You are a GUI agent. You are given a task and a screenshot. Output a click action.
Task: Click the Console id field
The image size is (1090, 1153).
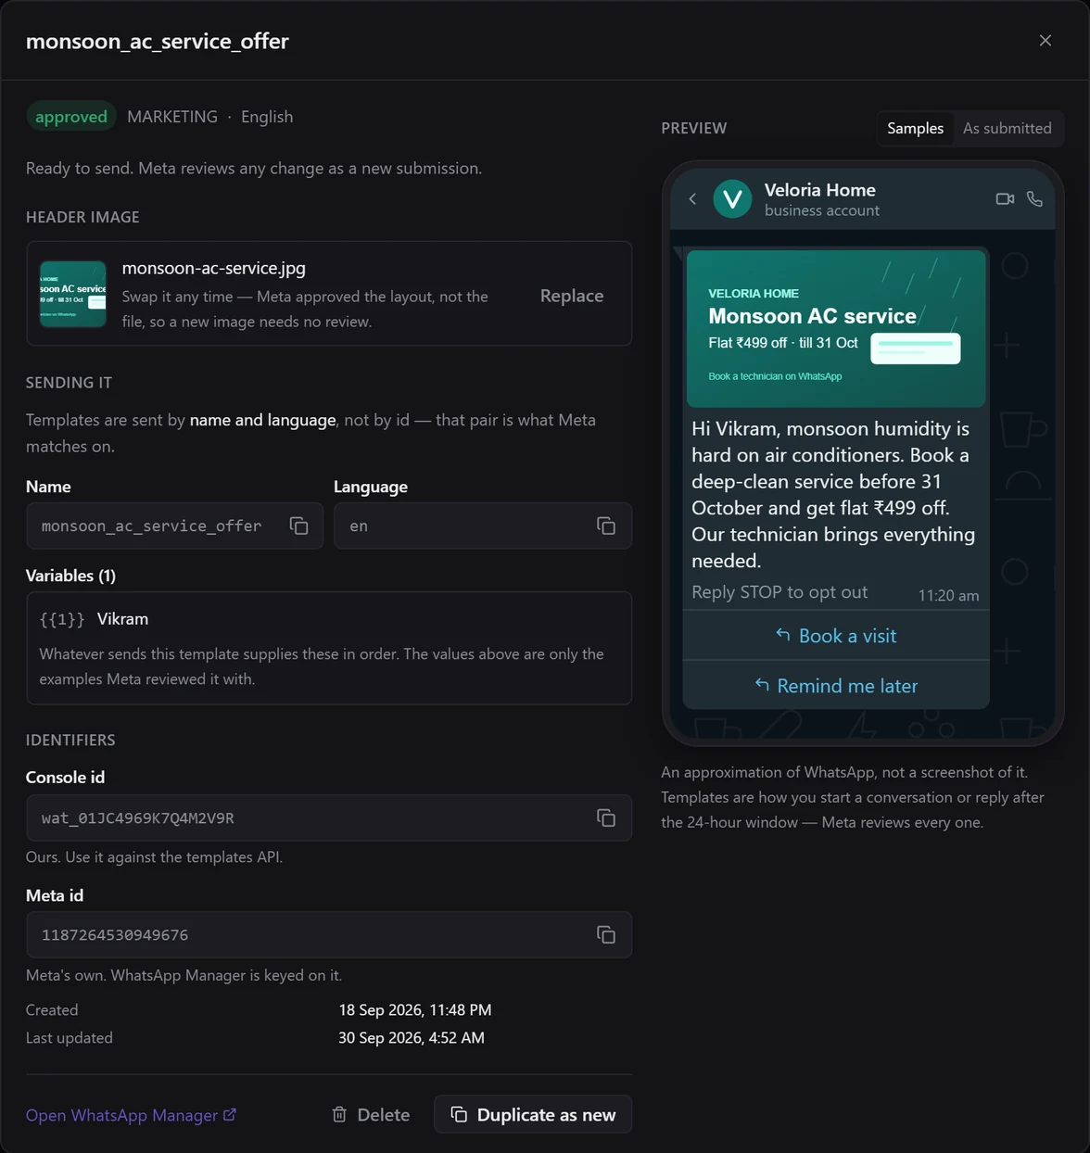tap(329, 817)
